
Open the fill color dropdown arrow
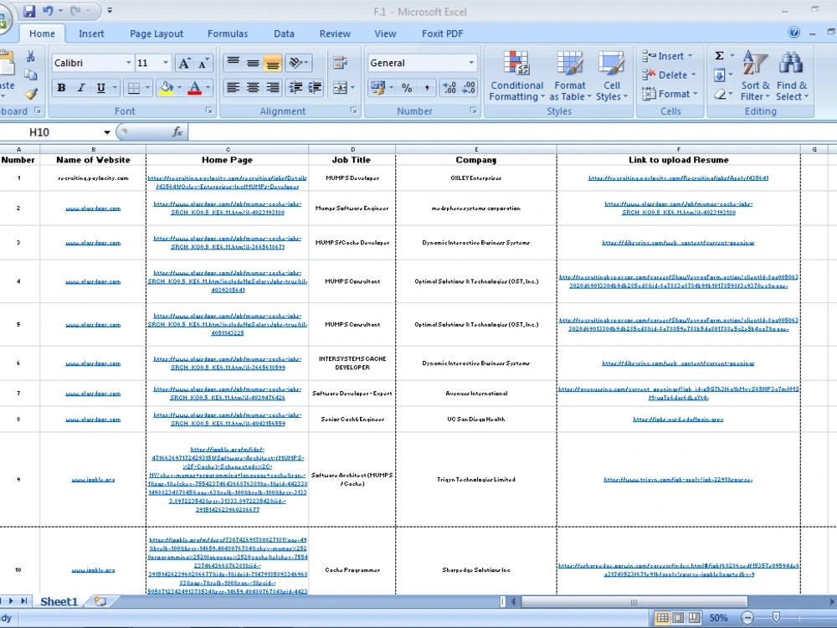[x=179, y=88]
